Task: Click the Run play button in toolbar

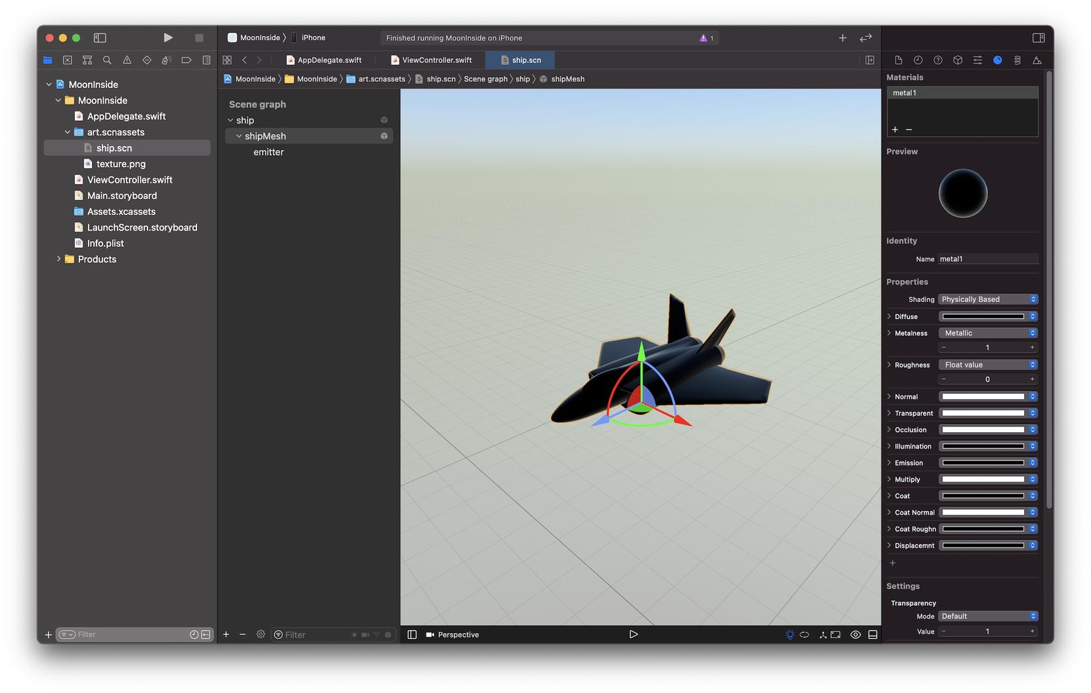Action: [x=168, y=38]
